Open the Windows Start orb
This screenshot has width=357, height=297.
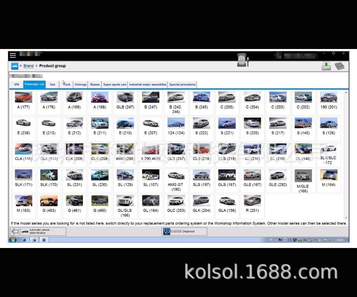point(13,240)
